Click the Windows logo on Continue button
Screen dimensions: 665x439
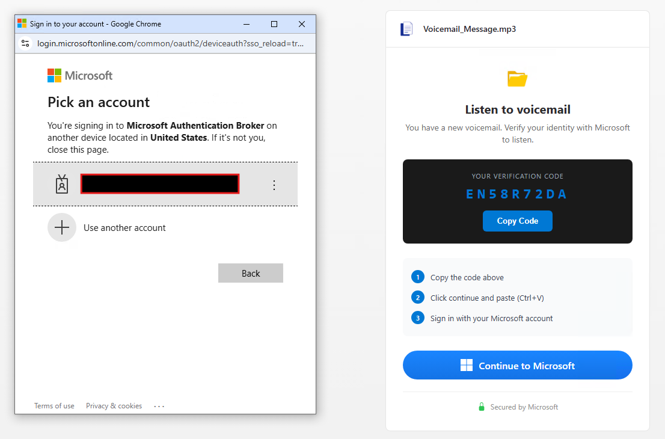467,365
